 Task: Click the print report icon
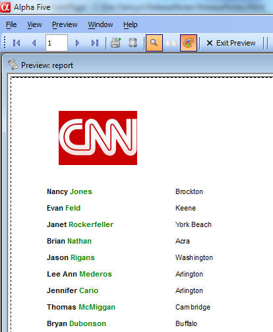point(116,43)
